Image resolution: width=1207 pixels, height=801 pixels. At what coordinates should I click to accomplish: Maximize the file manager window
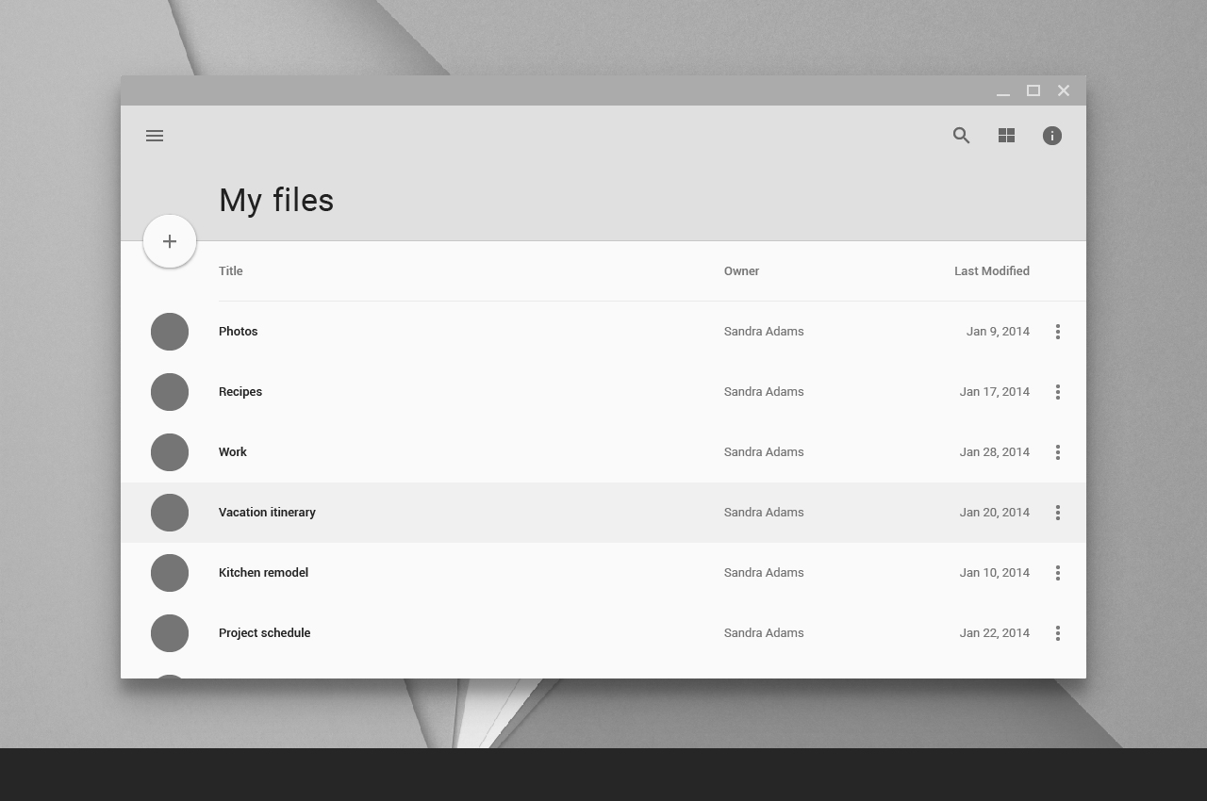[x=1033, y=90]
